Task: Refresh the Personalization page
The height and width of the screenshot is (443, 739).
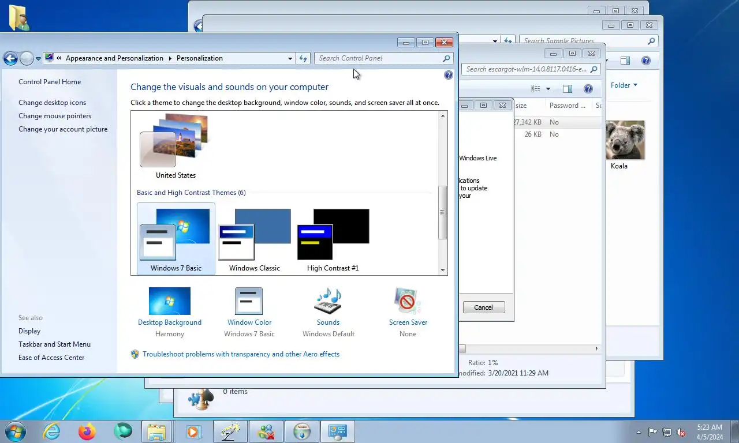Action: (x=303, y=58)
